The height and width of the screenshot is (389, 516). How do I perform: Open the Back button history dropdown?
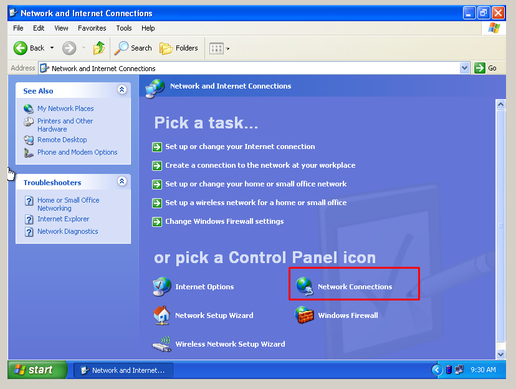52,48
